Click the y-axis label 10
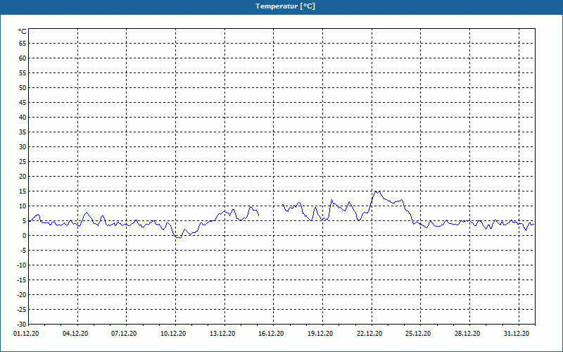Image resolution: width=563 pixels, height=352 pixels. (x=23, y=206)
